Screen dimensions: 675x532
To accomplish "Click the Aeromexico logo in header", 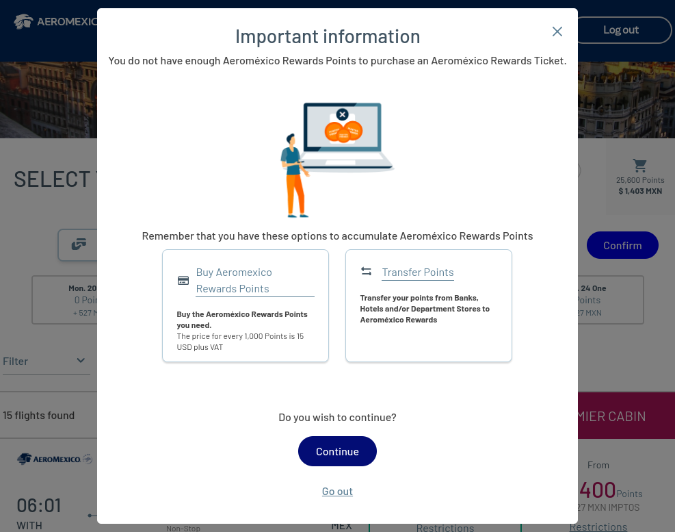I will (x=55, y=21).
